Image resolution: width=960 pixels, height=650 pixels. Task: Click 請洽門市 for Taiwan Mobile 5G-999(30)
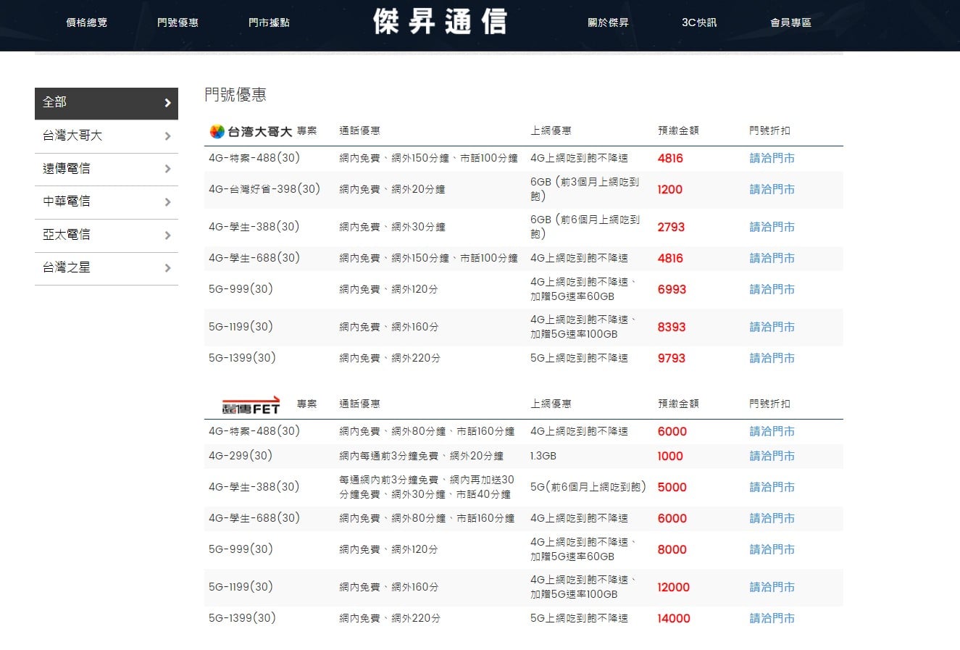click(772, 289)
